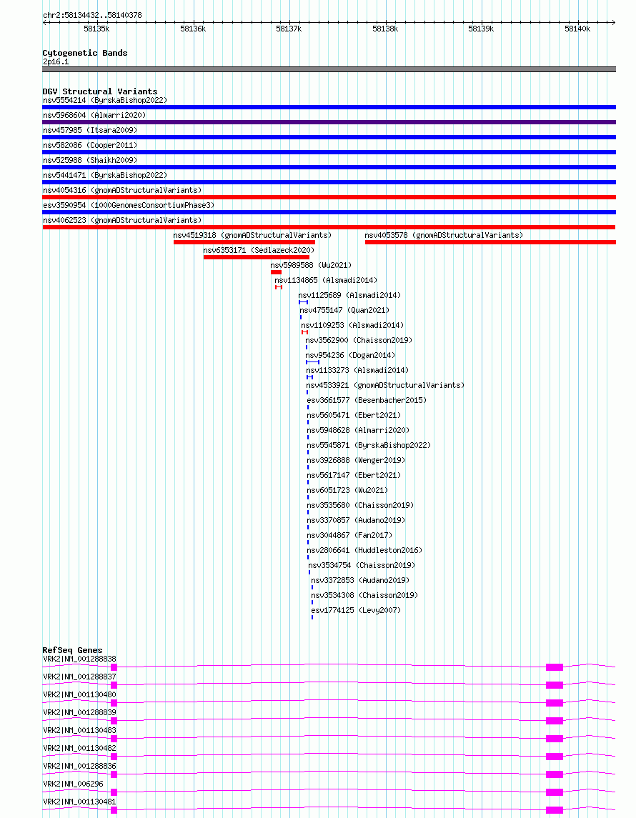Select the red bar under nsv4053578
The image size is (636, 818).
click(490, 242)
